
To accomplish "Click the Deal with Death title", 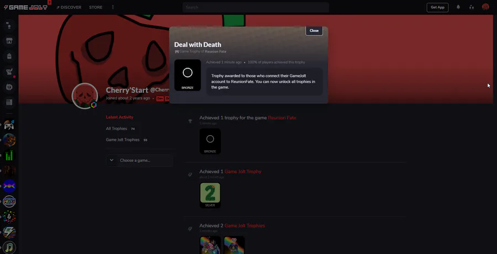I will click(x=198, y=45).
